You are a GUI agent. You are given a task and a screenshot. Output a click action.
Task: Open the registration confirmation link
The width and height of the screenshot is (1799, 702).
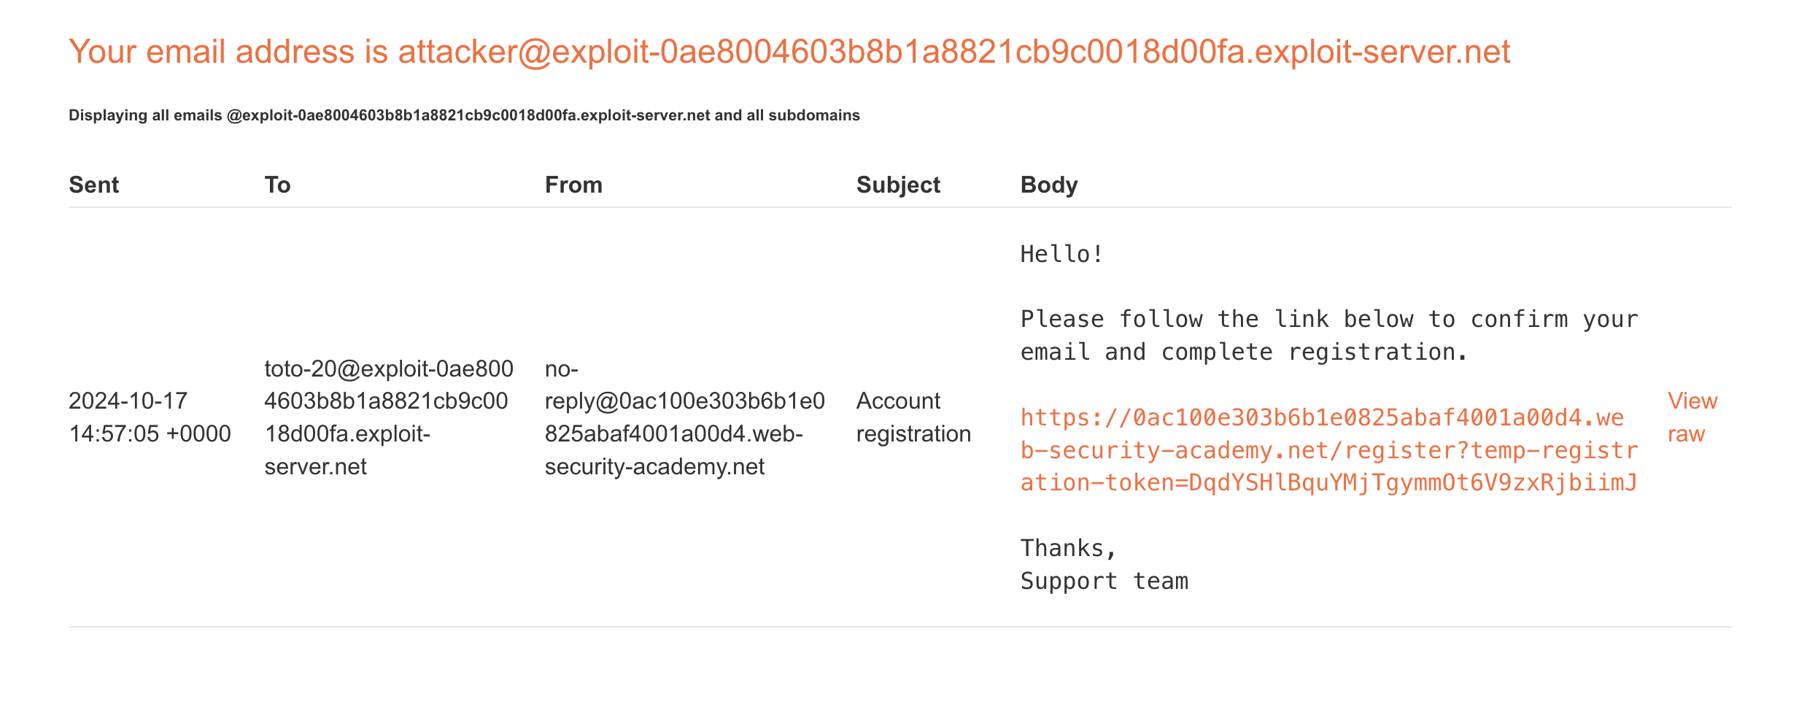[1328, 450]
